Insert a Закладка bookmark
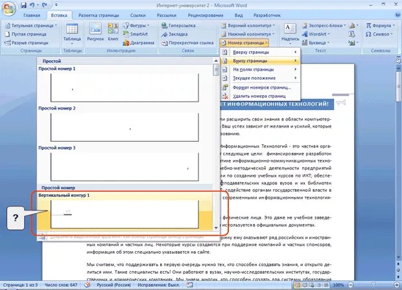The height and width of the screenshot is (290, 402). 174,34
